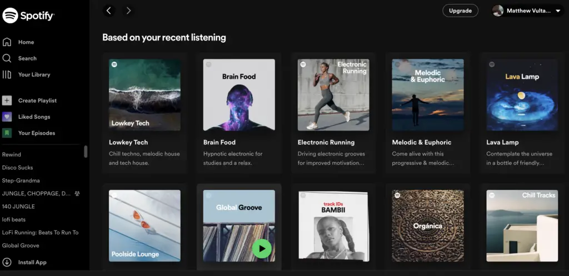Click the Install App label

32,262
